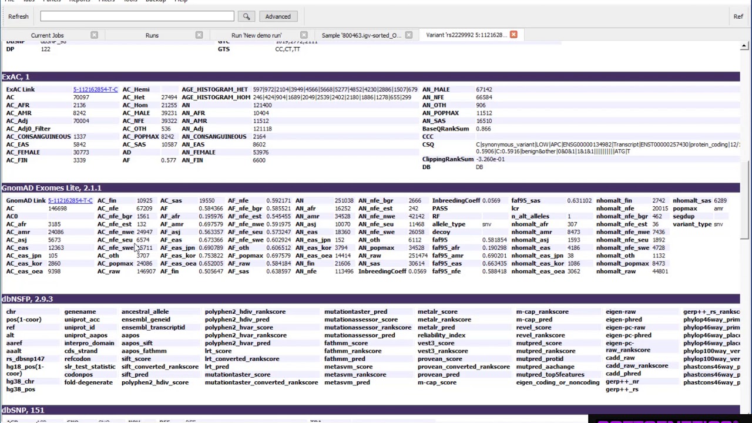This screenshot has width=752, height=423.
Task: Switch to the Current Jobs tab
Action: 47,35
